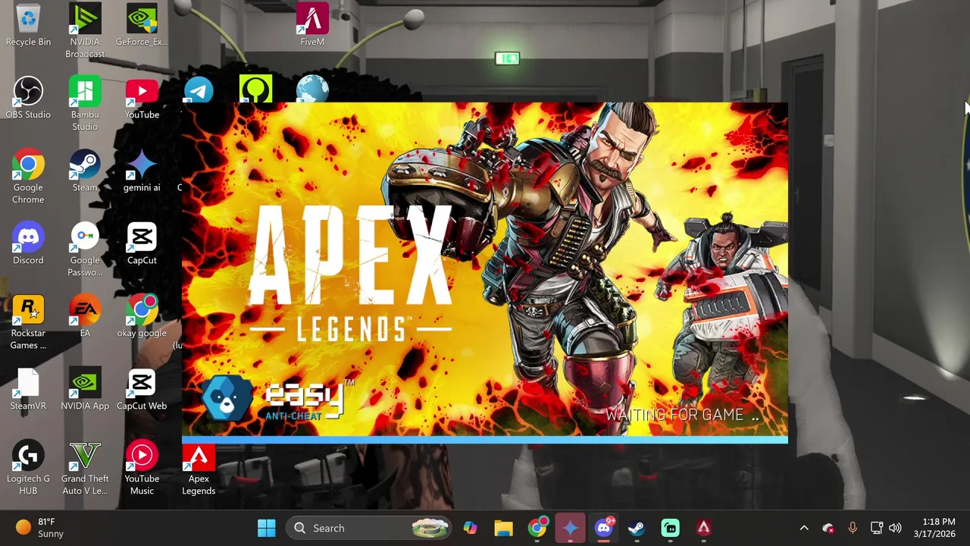Select the Rockstar Games desktop shortcut
Screen dimensions: 970x546
28,322
